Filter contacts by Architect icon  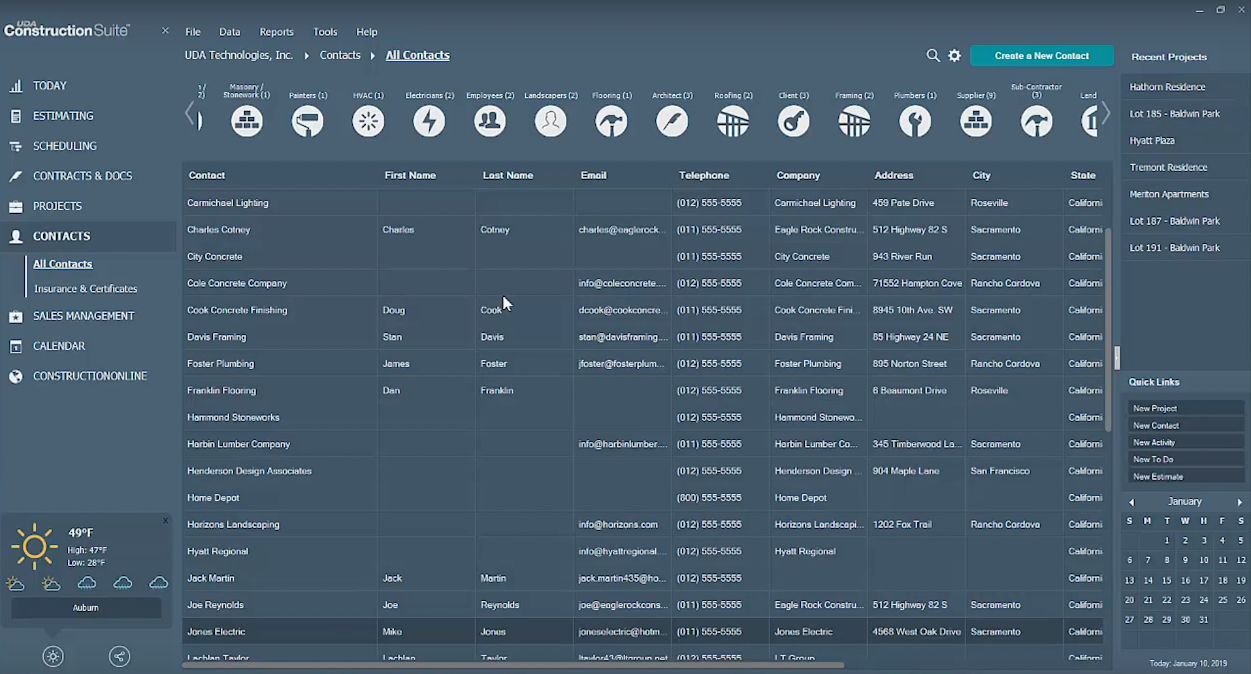(x=672, y=121)
